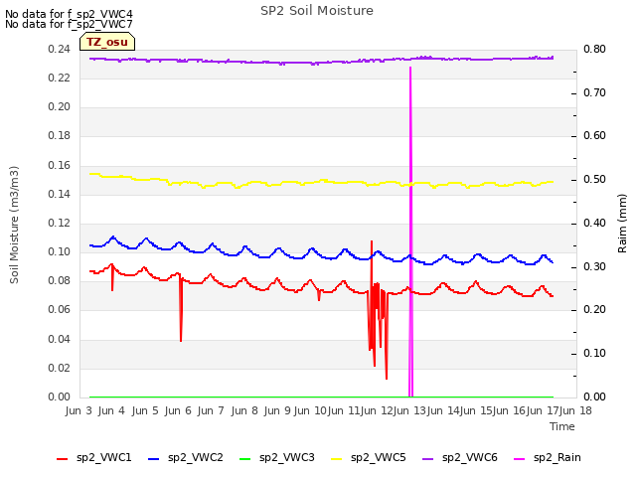Image resolution: width=636 pixels, height=477 pixels.
Task: Click the 0.14 left axis value
Action: (x=59, y=195)
